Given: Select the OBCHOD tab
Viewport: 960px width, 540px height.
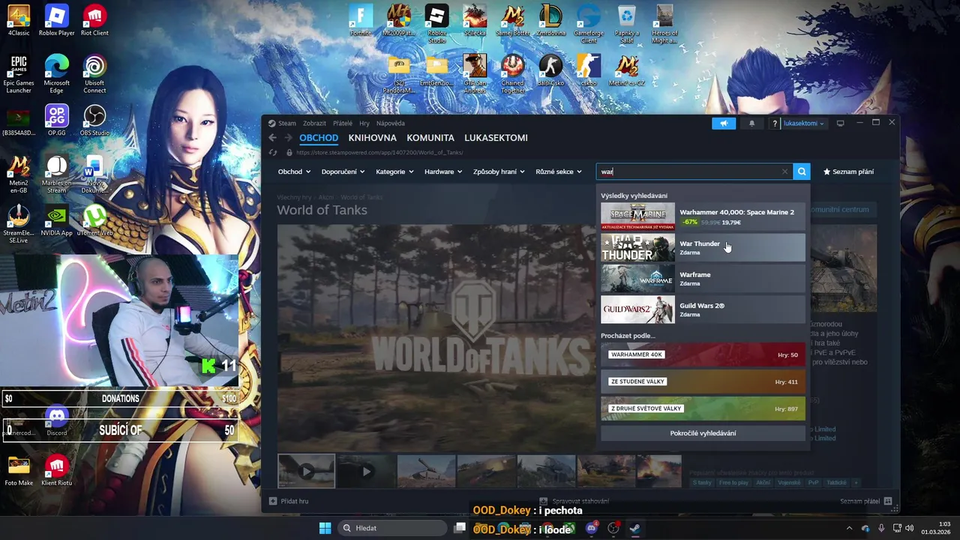Looking at the screenshot, I should click(x=319, y=138).
